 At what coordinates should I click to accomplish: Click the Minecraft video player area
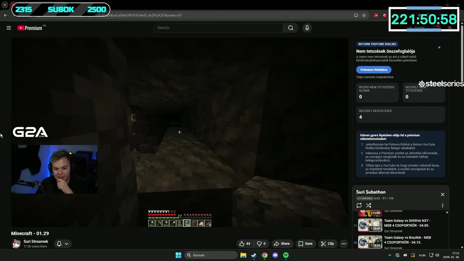tap(179, 132)
